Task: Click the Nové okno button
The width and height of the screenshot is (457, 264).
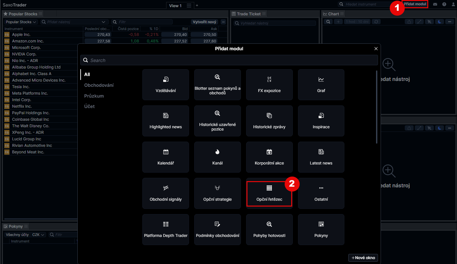Action: tap(363, 258)
